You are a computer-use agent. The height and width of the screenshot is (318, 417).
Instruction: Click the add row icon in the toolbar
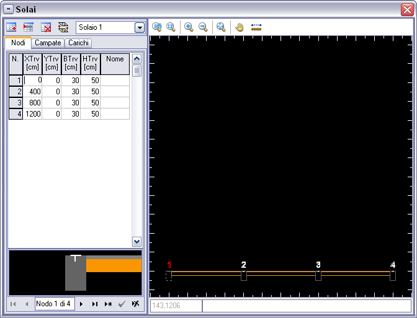(x=11, y=27)
